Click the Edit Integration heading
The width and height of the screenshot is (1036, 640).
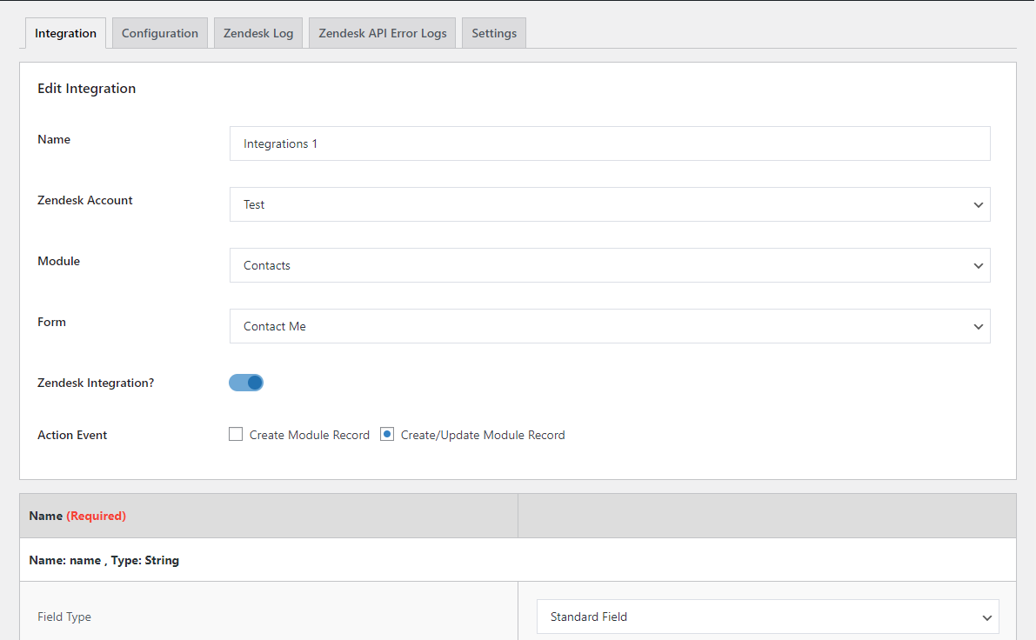(x=87, y=89)
